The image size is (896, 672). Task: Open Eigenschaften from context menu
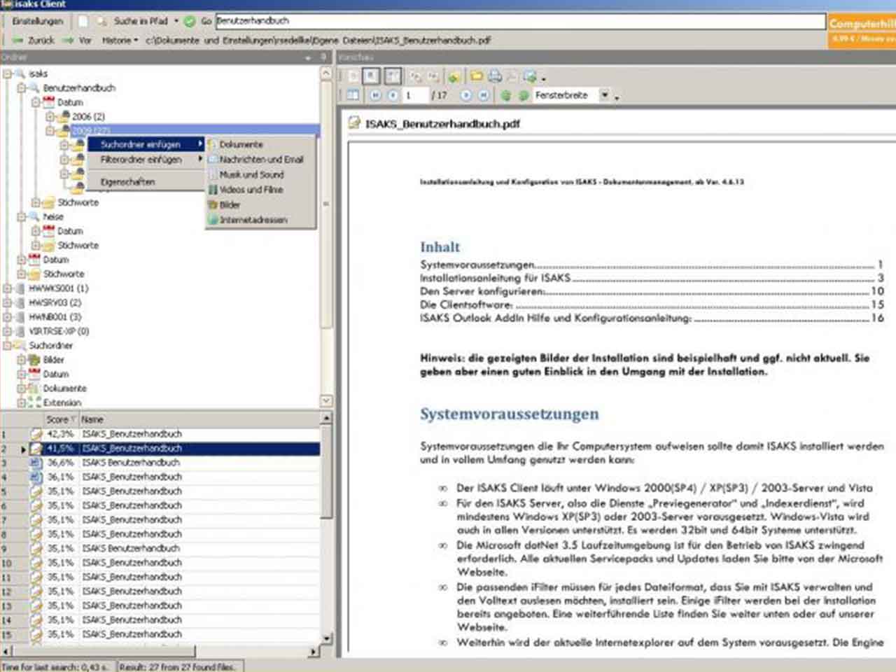click(146, 182)
